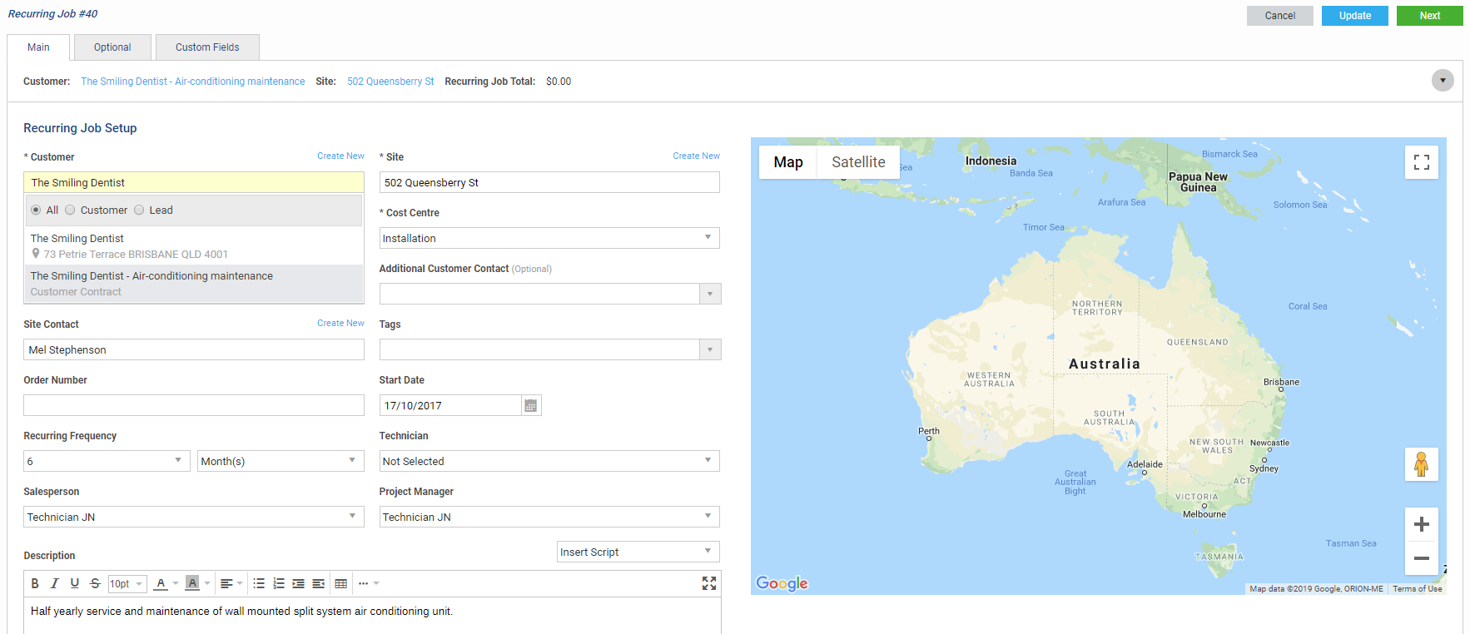Select the All radio button
This screenshot has width=1470, height=634.
(36, 211)
